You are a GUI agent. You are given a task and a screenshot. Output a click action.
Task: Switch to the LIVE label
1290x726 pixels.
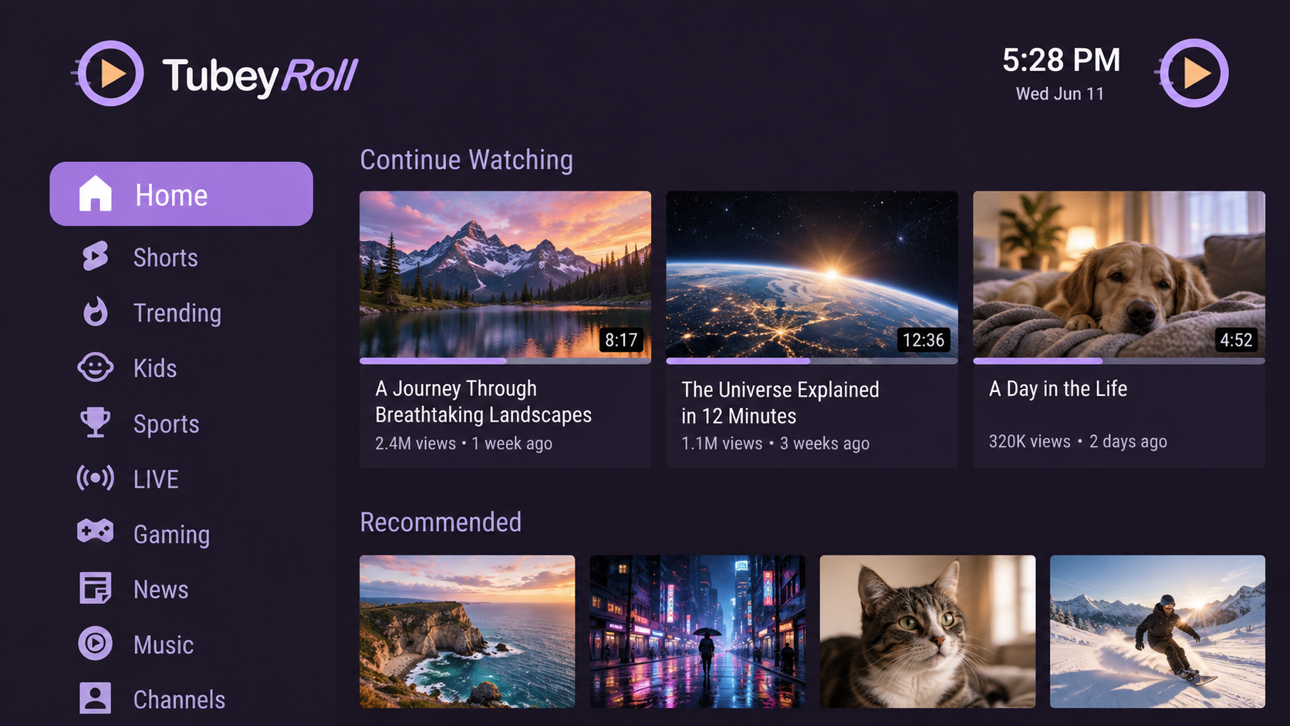156,479
